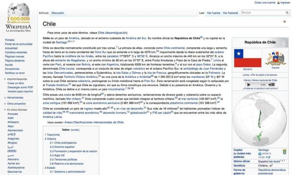Select Alemannisch language link
Screen dimensions: 292x175
tap(15, 130)
